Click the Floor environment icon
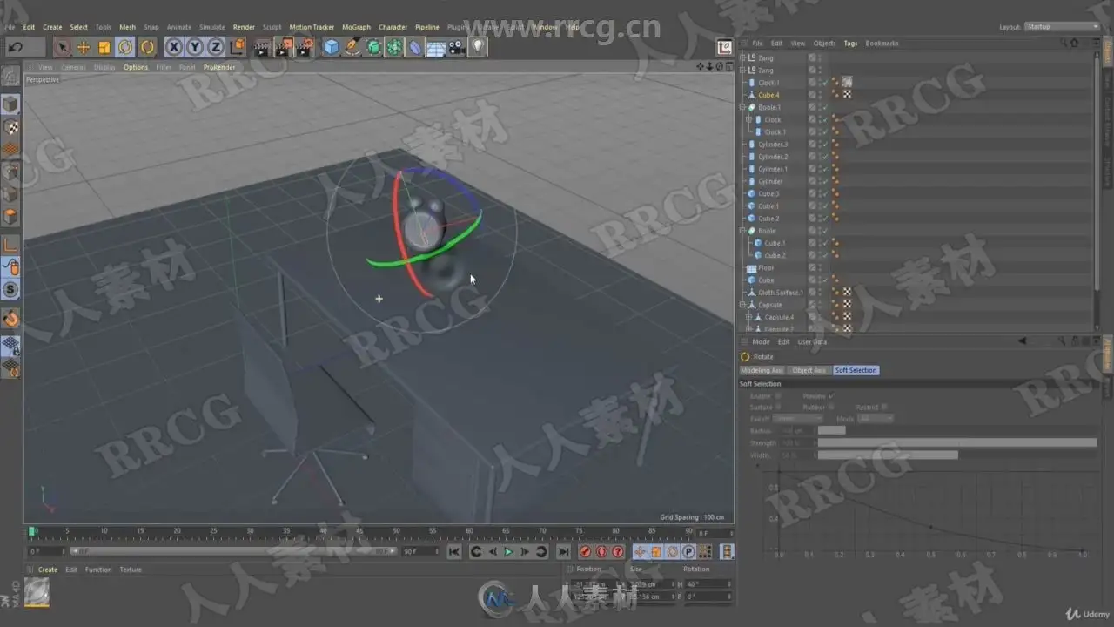This screenshot has height=627, width=1114. click(x=436, y=47)
